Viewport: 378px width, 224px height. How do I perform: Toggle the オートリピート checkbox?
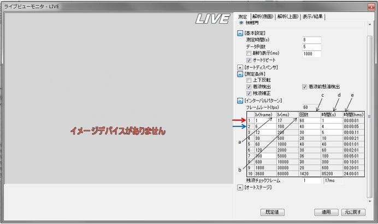pos(249,60)
